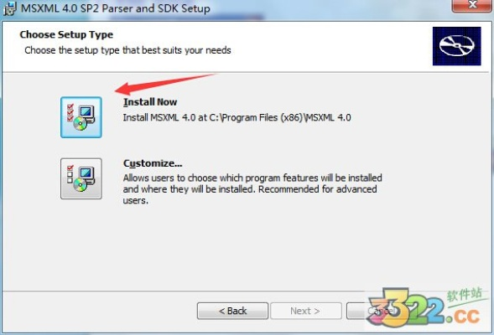This screenshot has width=494, height=335.
Task: Click the installer icon in title bar
Action: tap(9, 9)
